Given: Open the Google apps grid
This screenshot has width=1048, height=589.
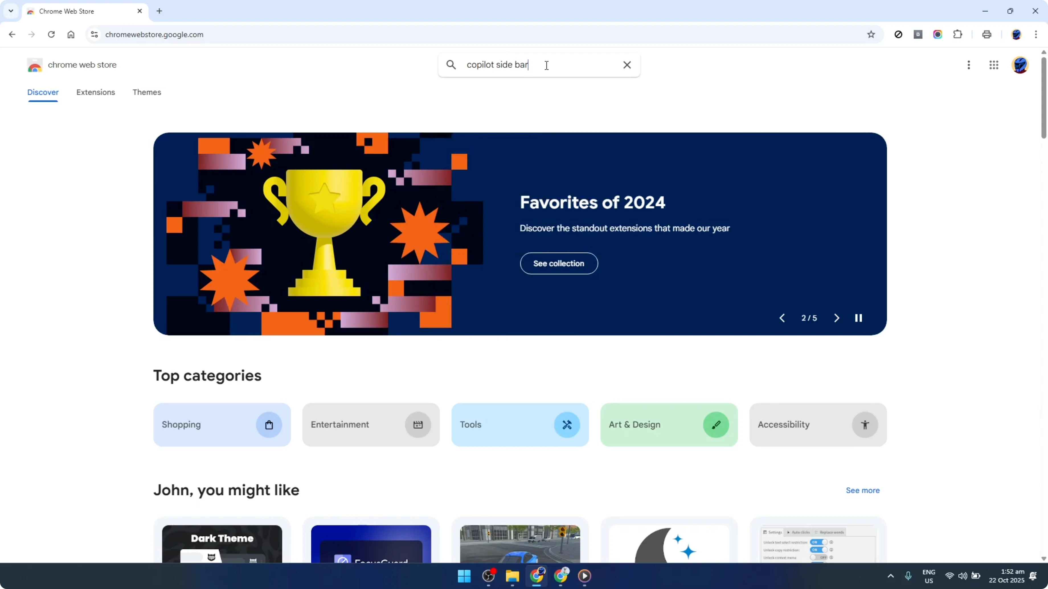Looking at the screenshot, I should tap(994, 65).
